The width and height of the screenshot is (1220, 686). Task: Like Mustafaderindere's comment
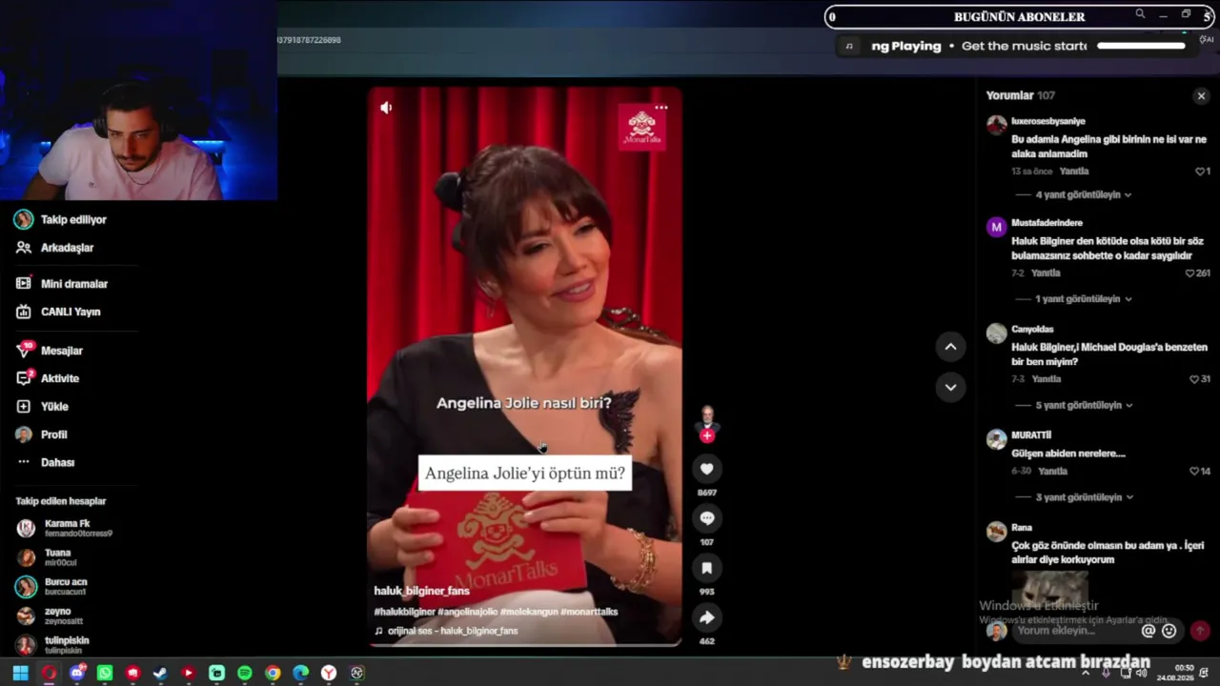(x=1189, y=273)
